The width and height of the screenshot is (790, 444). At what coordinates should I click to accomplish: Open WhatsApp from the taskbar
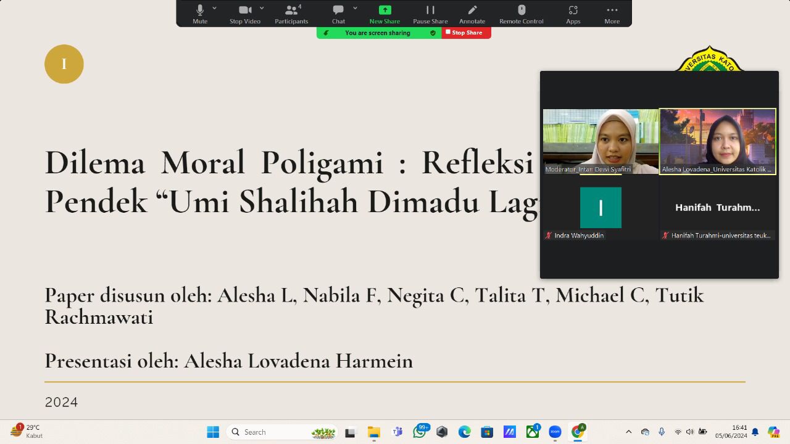[x=420, y=432]
